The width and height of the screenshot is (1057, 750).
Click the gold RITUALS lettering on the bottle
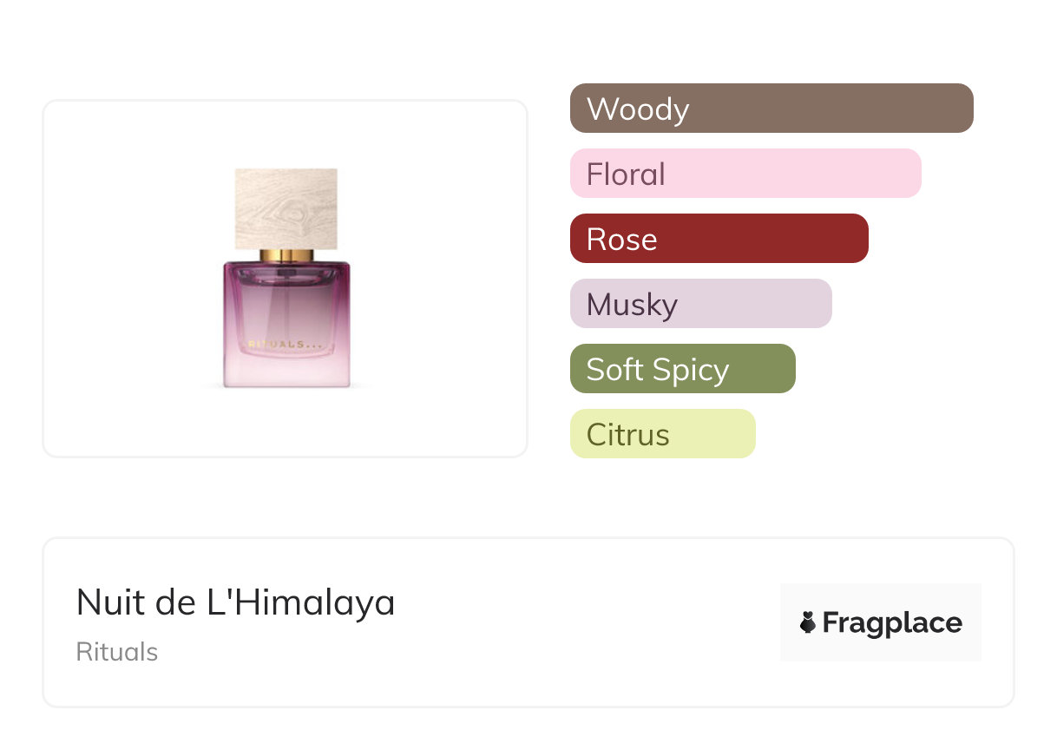point(278,345)
